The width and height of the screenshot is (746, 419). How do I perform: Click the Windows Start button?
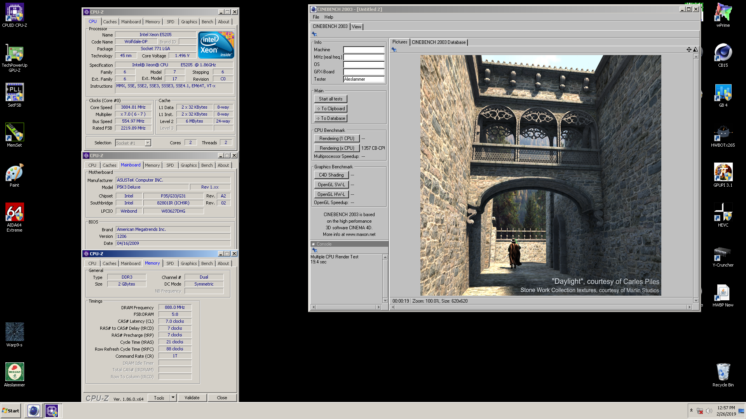[11, 411]
